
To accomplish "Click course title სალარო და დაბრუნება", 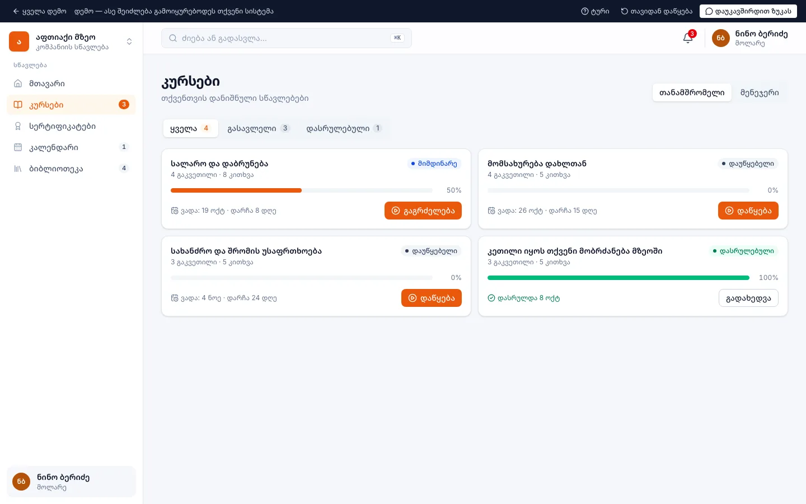I will [219, 164].
